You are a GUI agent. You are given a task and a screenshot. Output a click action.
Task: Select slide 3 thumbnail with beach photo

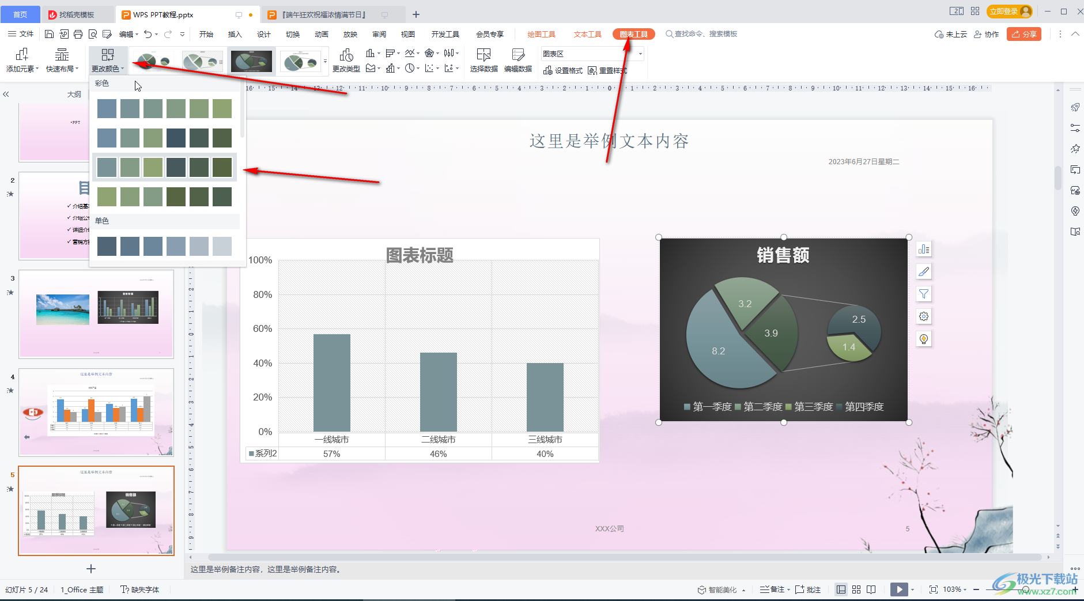click(96, 314)
